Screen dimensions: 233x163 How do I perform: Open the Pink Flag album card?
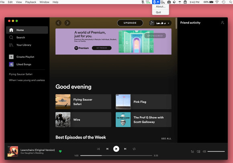(143, 102)
